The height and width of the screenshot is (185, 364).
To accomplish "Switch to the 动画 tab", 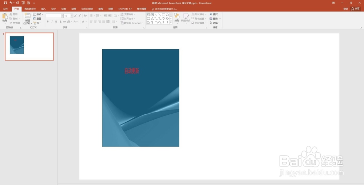I will [74, 9].
